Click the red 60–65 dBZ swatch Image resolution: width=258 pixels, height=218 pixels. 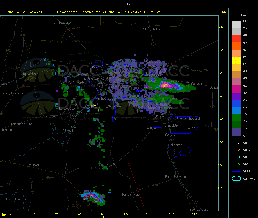(x=236, y=39)
